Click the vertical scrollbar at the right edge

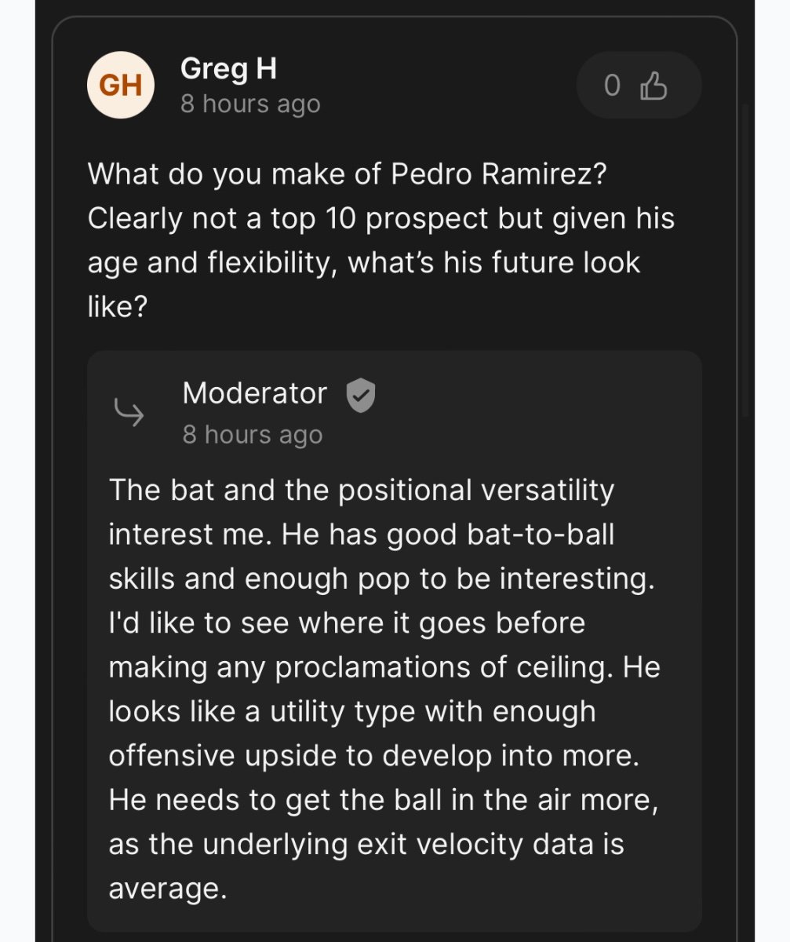745,259
